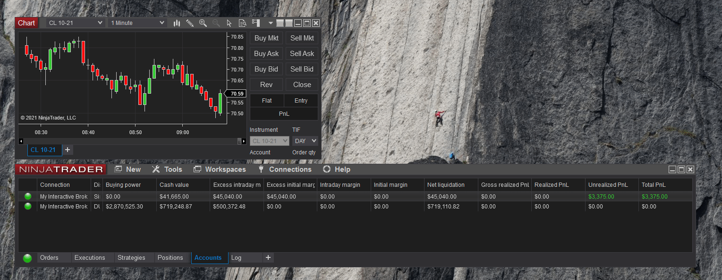Click the Close position button

pyautogui.click(x=302, y=85)
